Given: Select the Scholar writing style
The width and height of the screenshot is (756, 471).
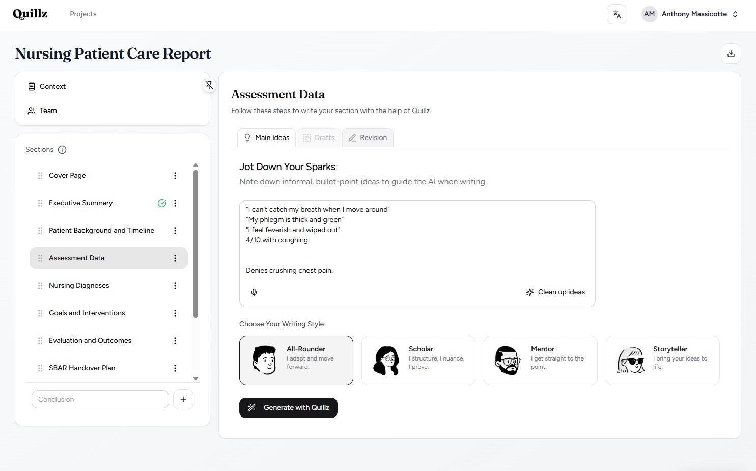Looking at the screenshot, I should coord(418,360).
